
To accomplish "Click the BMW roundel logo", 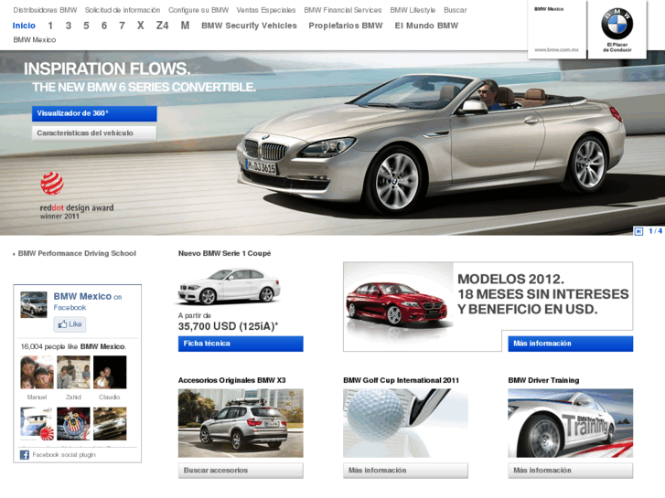I will click(x=617, y=24).
